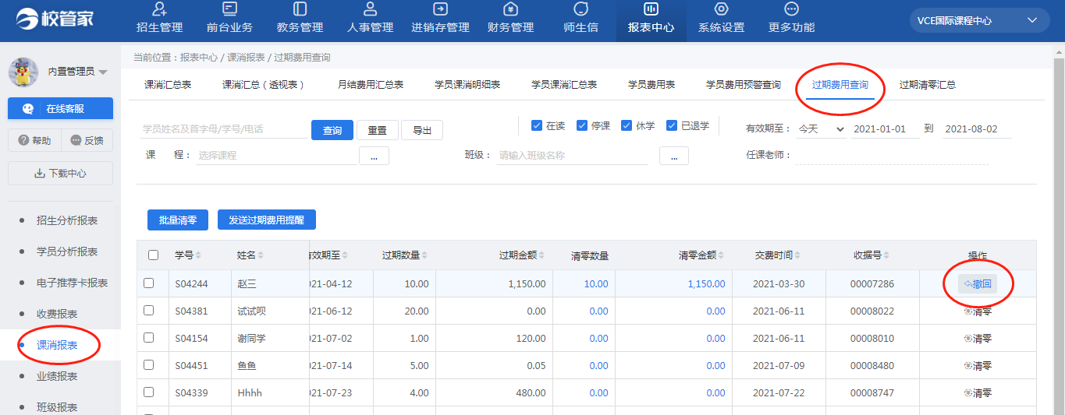Open 帮助 help
1065x415 pixels.
[34, 140]
